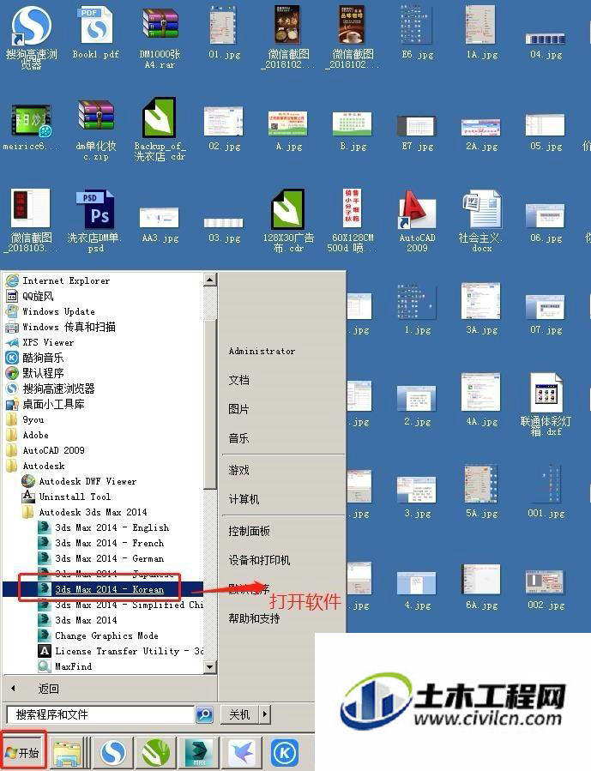Switch to 3ds Max on the taskbar
Viewport: 591px width, 771px height.
(199, 752)
